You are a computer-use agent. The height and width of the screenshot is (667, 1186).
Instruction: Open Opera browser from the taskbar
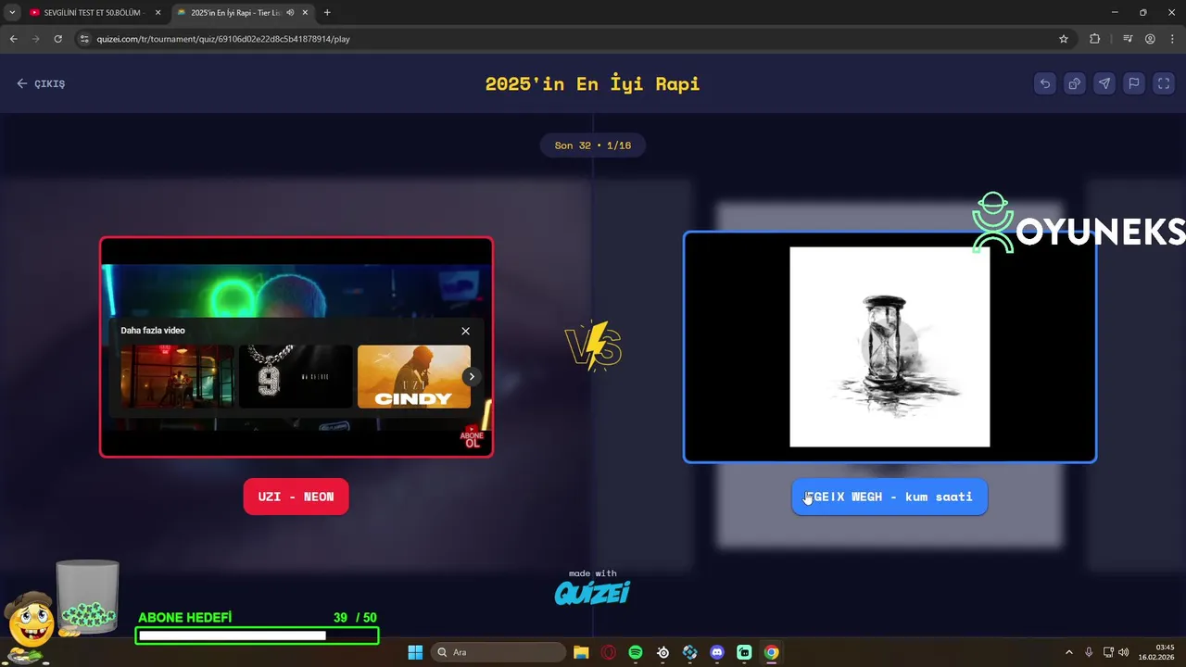pos(609,652)
